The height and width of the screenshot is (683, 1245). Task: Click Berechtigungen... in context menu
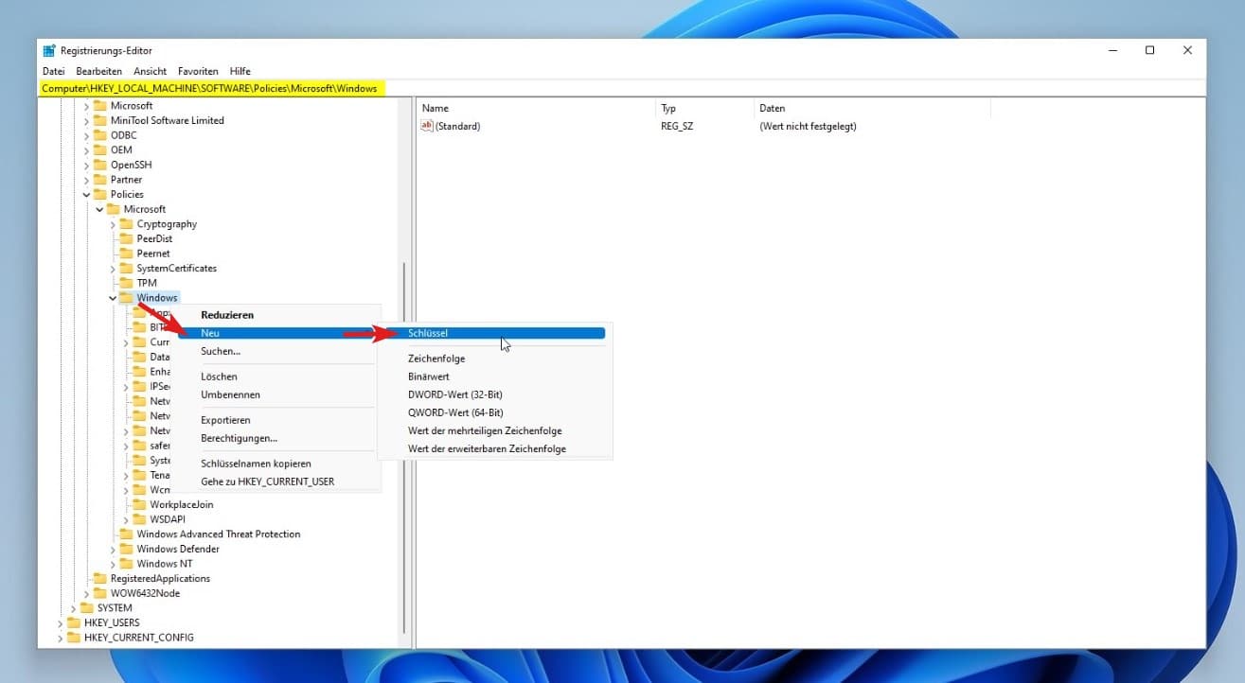[239, 438]
